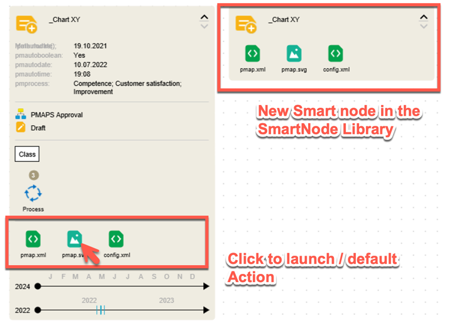Screen dimensions: 449x326
Task: Click the start dot of the 2024 timeline
Action: coord(38,286)
